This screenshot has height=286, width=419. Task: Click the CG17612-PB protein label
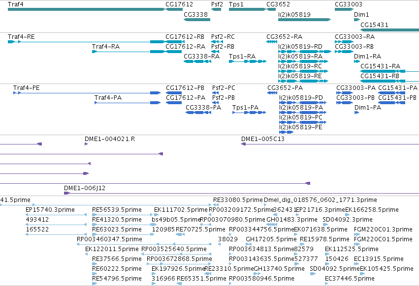coord(185,88)
